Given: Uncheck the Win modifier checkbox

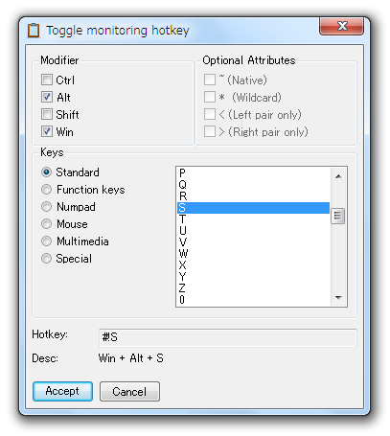Looking at the screenshot, I should click(47, 131).
